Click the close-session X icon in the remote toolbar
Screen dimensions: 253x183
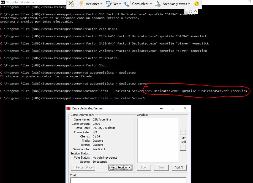tap(71, 4)
